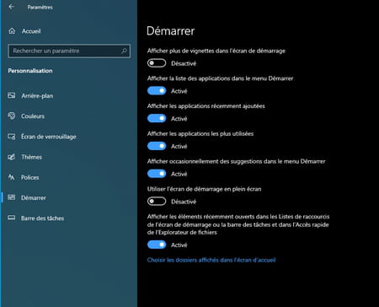Viewport: 379px width, 307px height.
Task: Enable full screen Start toggle
Action: [157, 202]
